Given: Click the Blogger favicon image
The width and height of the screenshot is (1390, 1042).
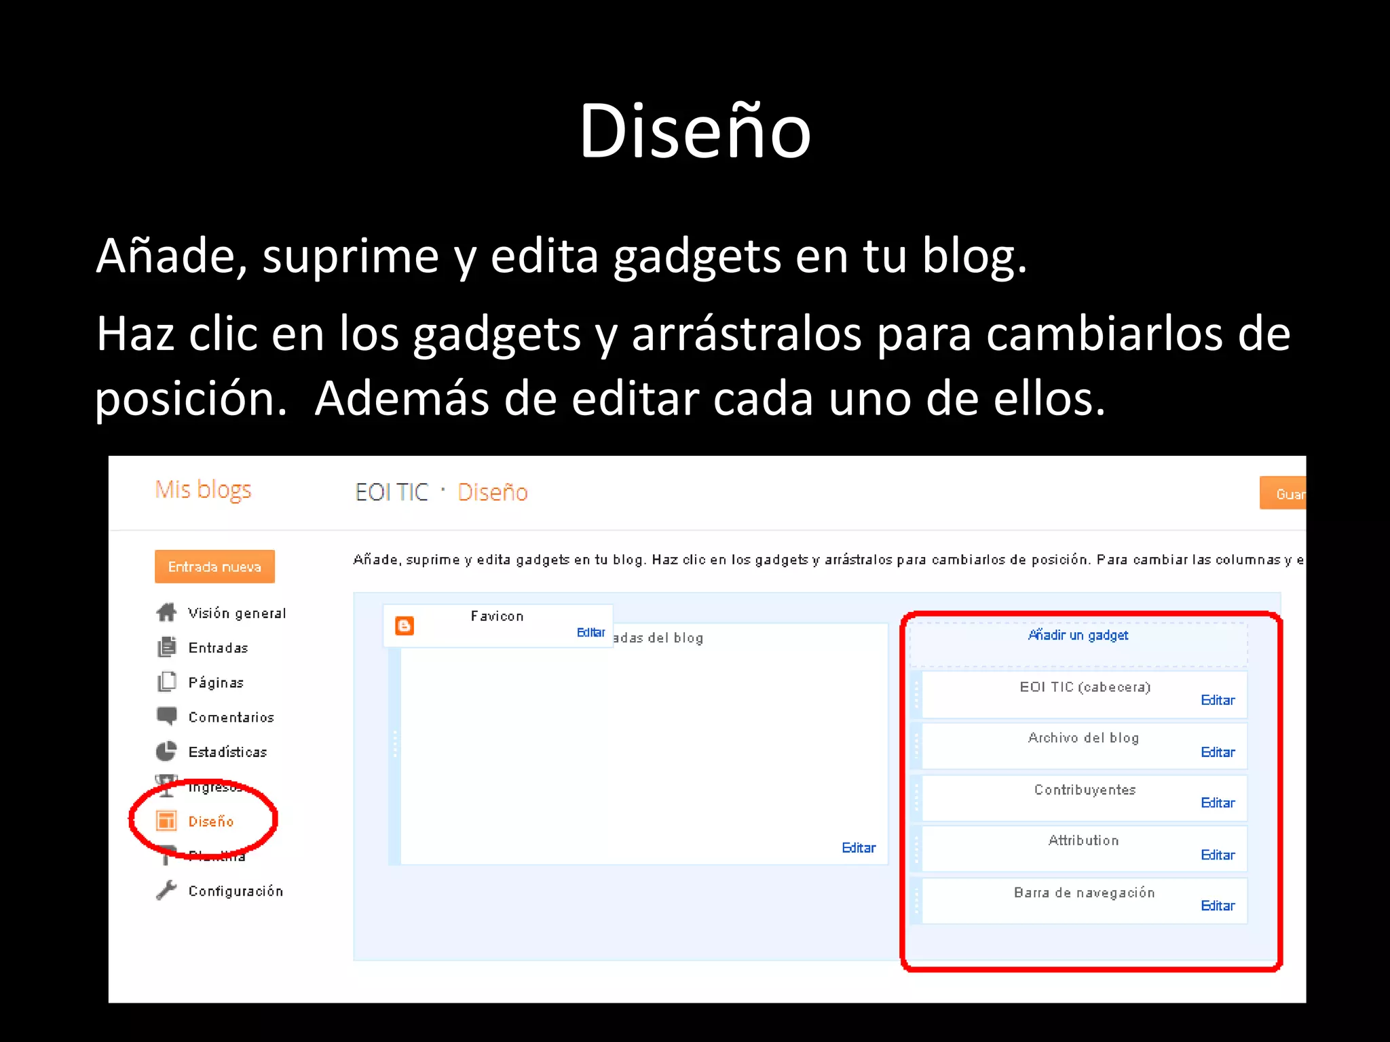Looking at the screenshot, I should click(x=405, y=625).
